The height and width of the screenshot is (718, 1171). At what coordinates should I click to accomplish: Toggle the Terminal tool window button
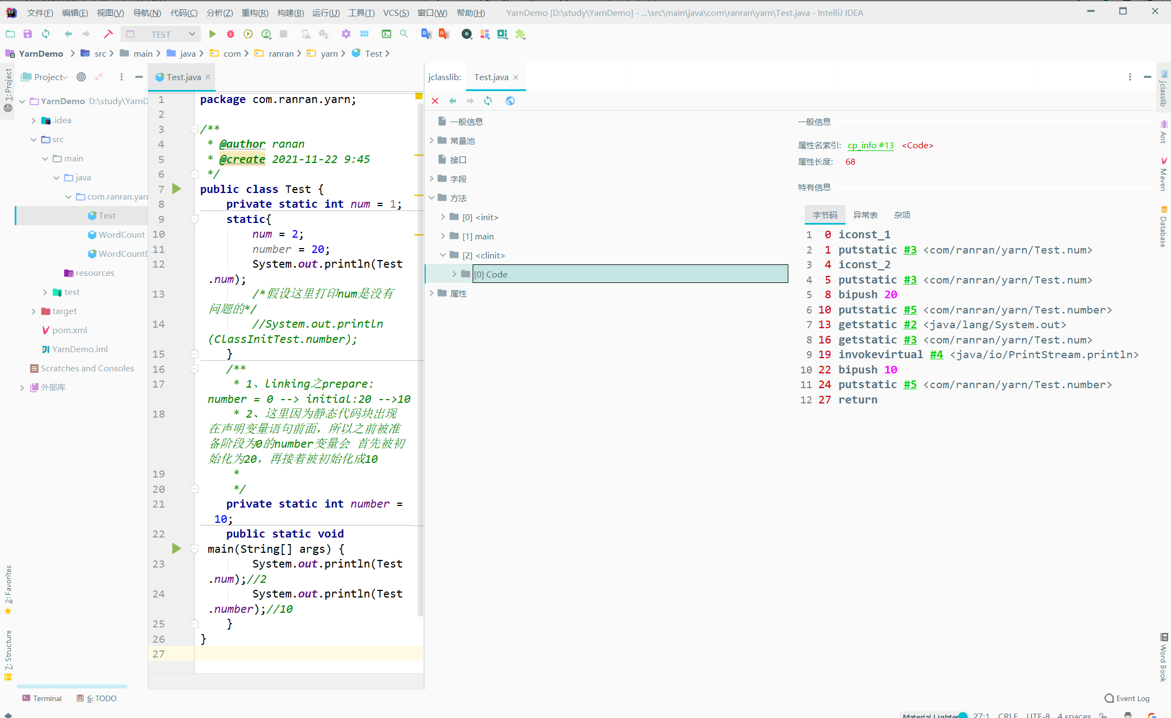pyautogui.click(x=42, y=698)
